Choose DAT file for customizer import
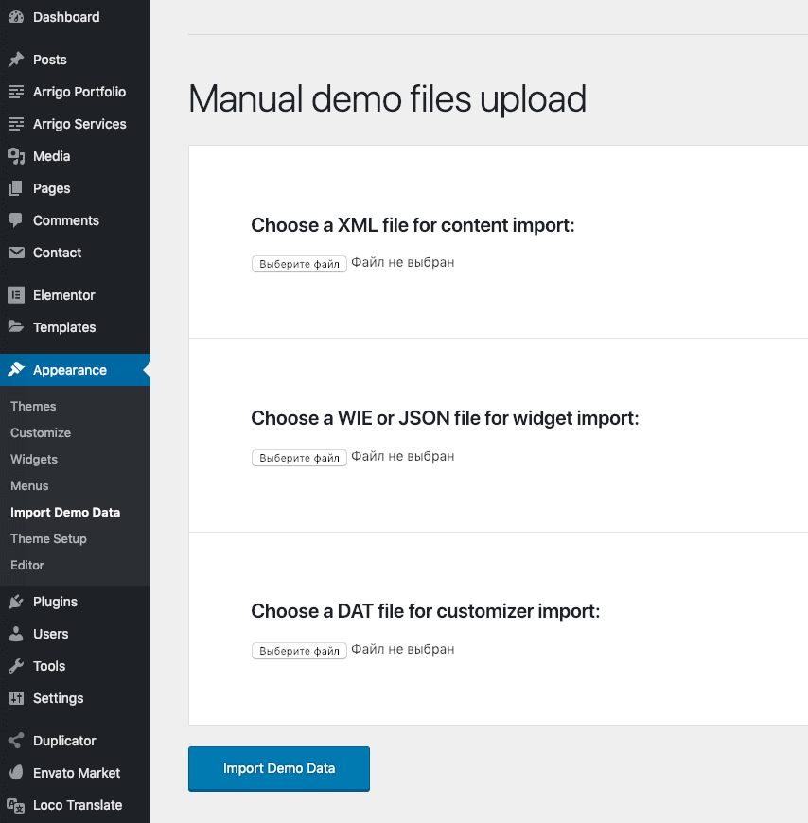Viewport: 808px width, 823px height. pos(299,651)
